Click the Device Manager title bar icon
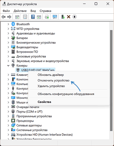Viewport: 114px width, 146px height. tap(4, 4)
